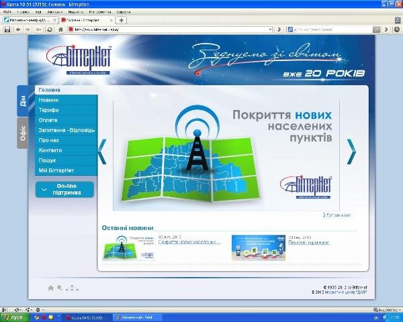
Task: Click the coverage map news thumbnail
Action: tap(128, 248)
